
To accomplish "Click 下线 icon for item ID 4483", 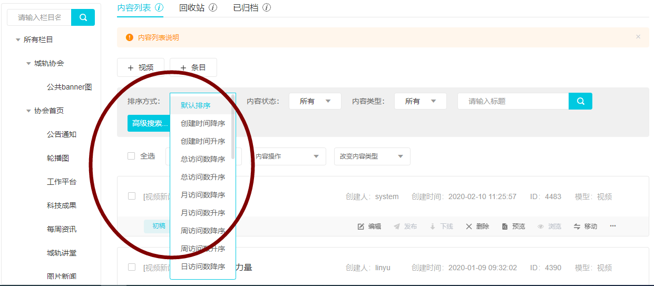I will 433,226.
